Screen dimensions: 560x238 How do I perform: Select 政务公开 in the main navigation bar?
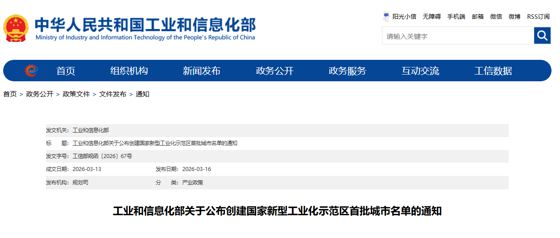coord(274,71)
